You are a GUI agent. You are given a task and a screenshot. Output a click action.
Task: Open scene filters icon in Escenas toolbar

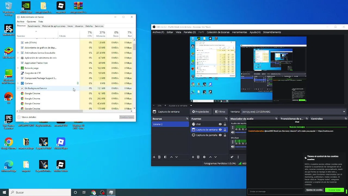[165, 157]
